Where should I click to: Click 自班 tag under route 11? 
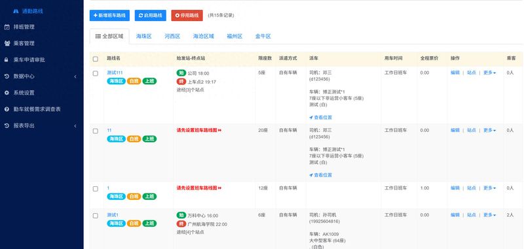(x=134, y=139)
